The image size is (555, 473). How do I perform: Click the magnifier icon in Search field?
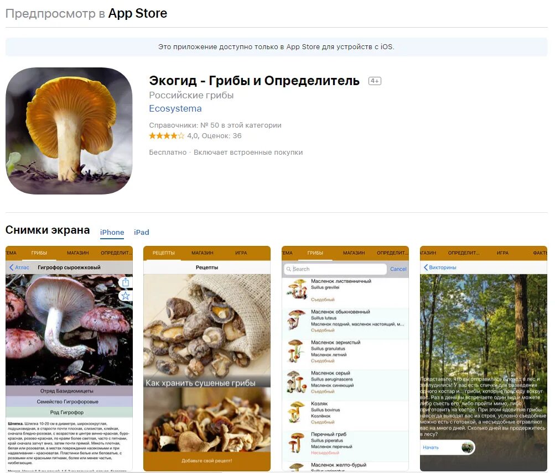(289, 269)
